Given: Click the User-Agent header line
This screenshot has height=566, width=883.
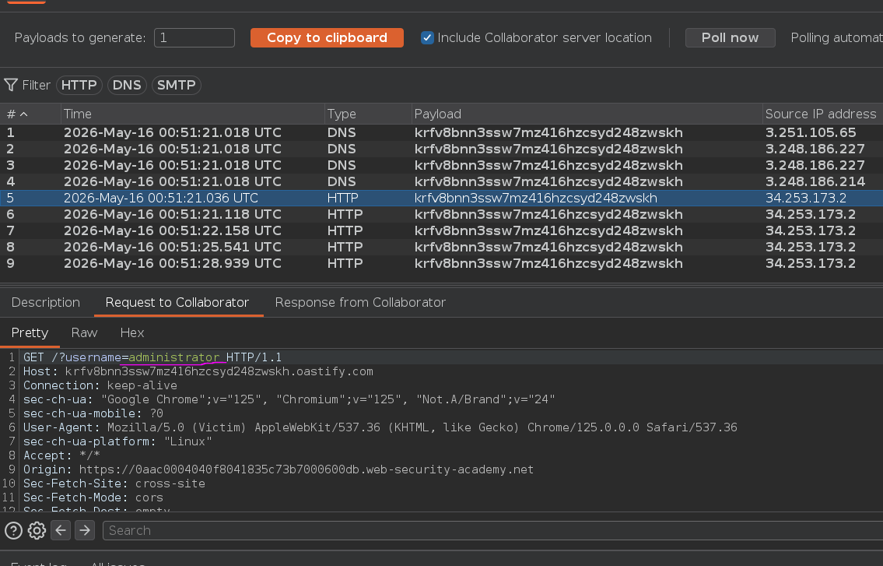Looking at the screenshot, I should (x=380, y=427).
